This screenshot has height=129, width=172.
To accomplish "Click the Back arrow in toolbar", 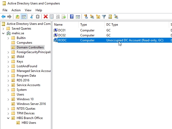I will 3,17.
